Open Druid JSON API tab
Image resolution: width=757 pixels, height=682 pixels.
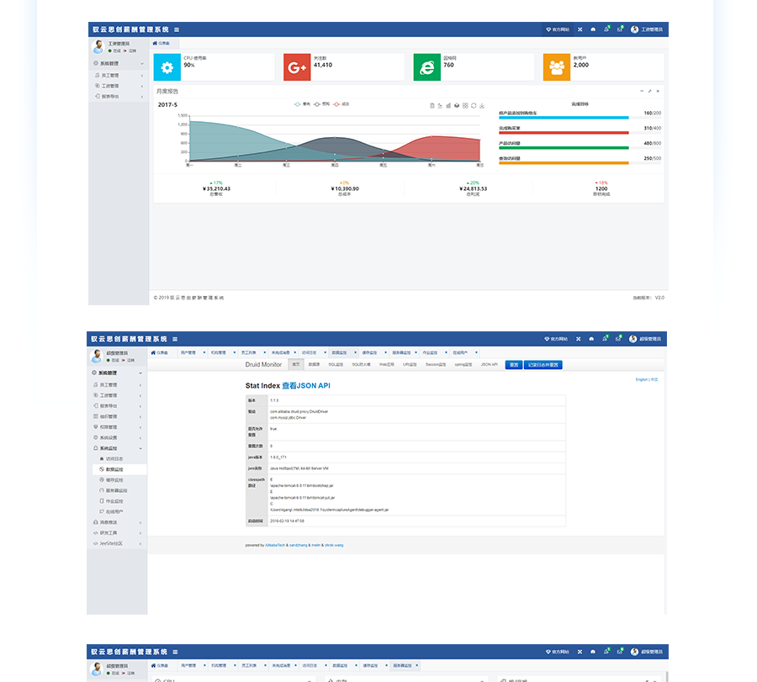[x=489, y=365]
